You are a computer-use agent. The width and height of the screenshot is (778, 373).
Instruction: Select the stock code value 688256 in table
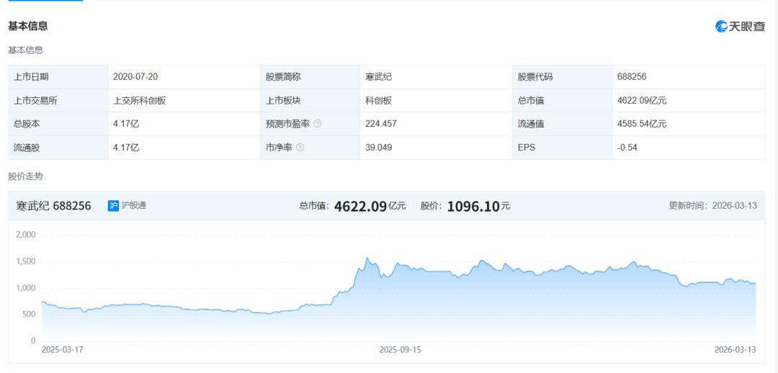coord(632,77)
